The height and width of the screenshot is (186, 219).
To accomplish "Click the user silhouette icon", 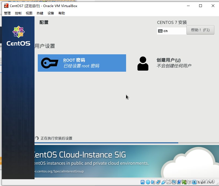I will tap(143, 64).
